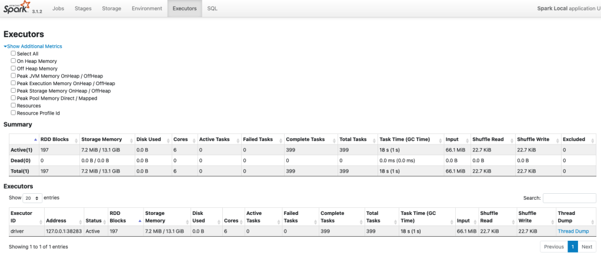Open the Show entries count dropdown
Image resolution: width=601 pixels, height=269 pixels.
[x=32, y=199]
